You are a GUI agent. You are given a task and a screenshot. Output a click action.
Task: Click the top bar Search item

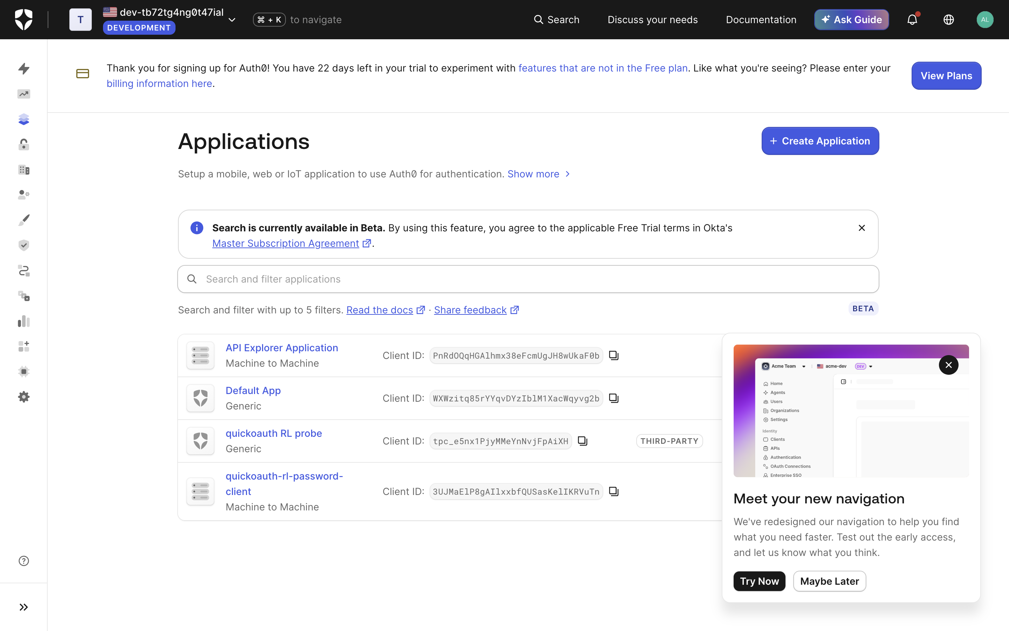557,20
